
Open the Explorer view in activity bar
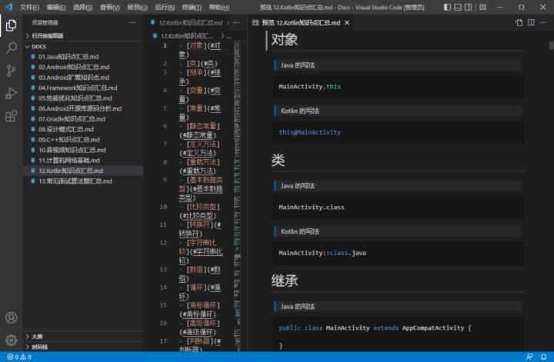(x=12, y=25)
